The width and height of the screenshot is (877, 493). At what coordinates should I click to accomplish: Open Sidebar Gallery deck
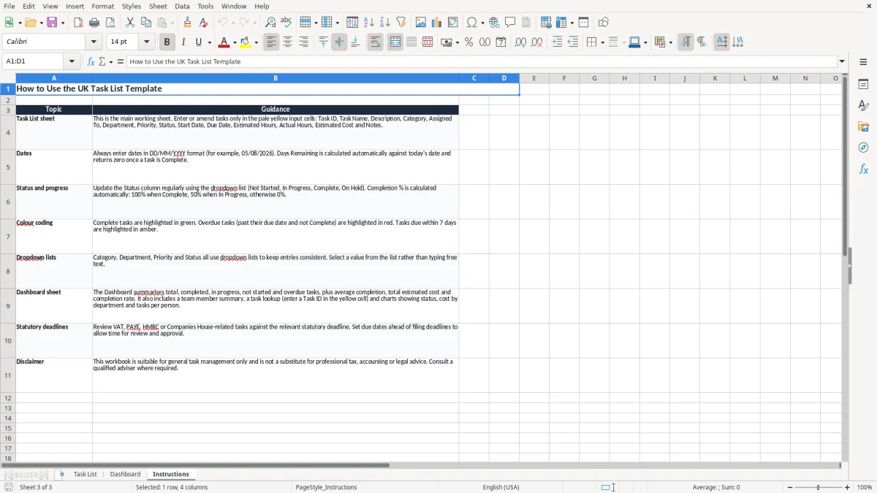pyautogui.click(x=863, y=126)
